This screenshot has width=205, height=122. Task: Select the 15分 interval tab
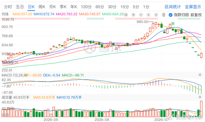(x=124, y=7)
